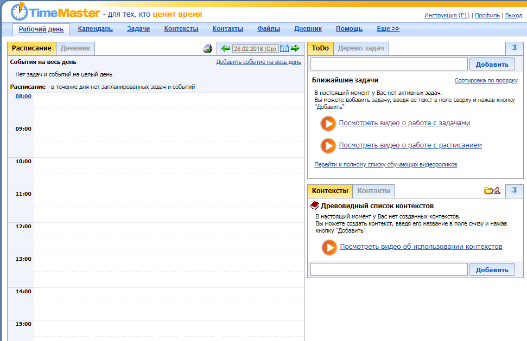The height and width of the screenshot is (341, 527).
Task: Open the Контексты menu
Action: click(x=181, y=29)
